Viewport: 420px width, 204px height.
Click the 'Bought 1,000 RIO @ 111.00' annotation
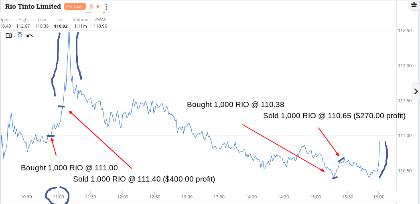point(69,168)
